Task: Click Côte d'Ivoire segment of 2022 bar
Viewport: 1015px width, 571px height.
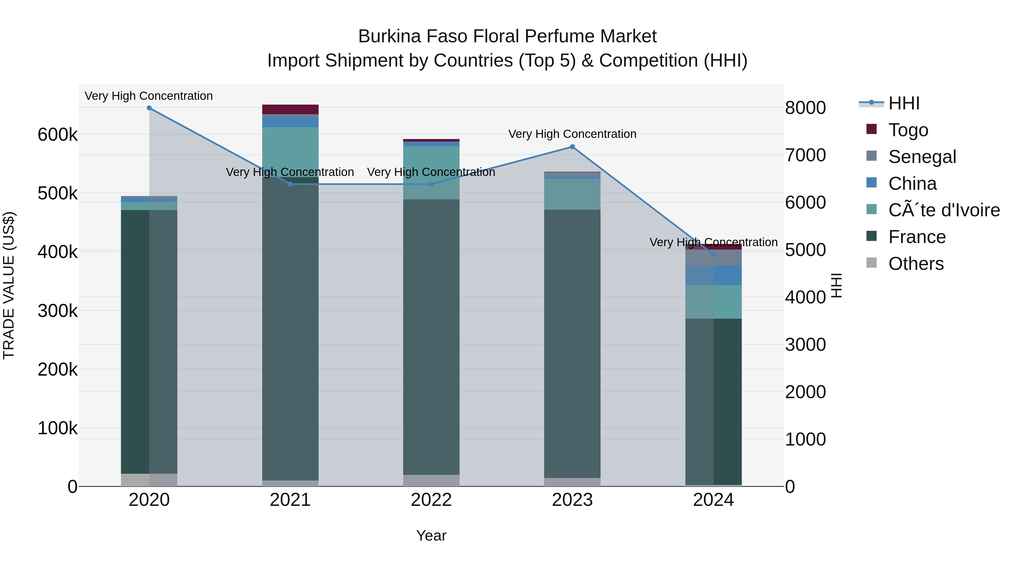Action: [431, 173]
